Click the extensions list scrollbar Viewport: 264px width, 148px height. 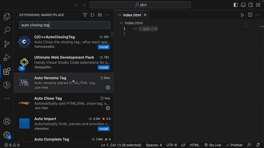tap(112, 34)
